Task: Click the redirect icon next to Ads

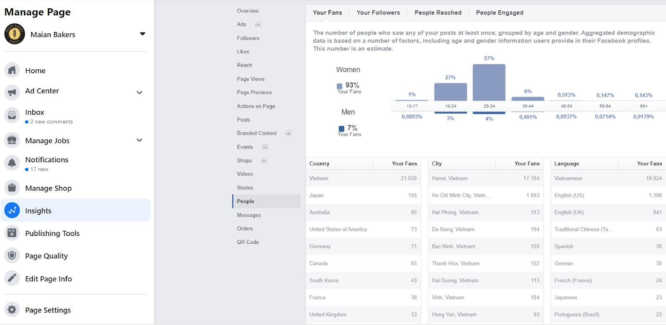Action: coord(258,25)
